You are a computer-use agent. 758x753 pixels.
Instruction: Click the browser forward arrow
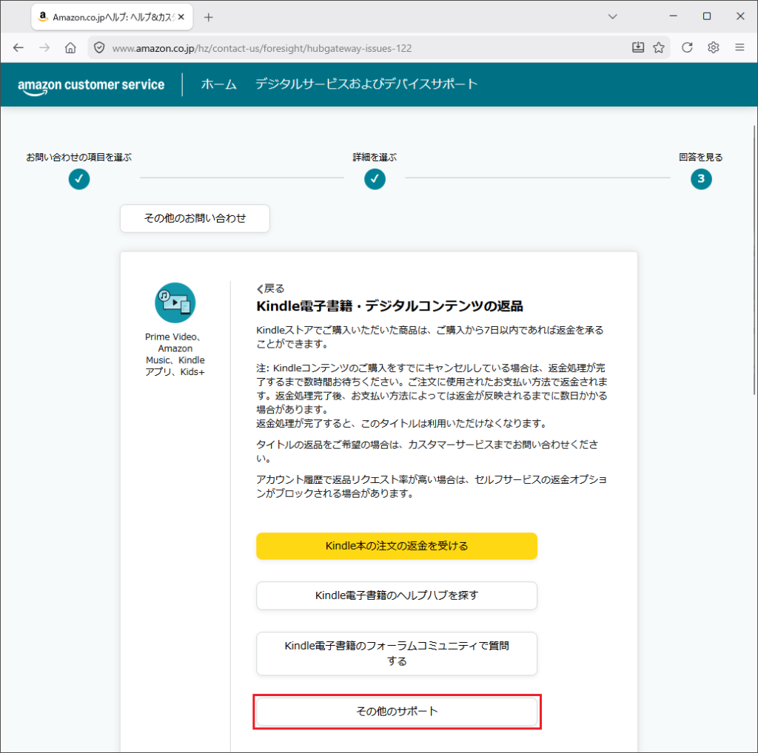pos(44,47)
